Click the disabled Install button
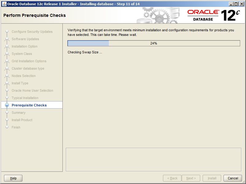246x184 pixels. (212, 178)
